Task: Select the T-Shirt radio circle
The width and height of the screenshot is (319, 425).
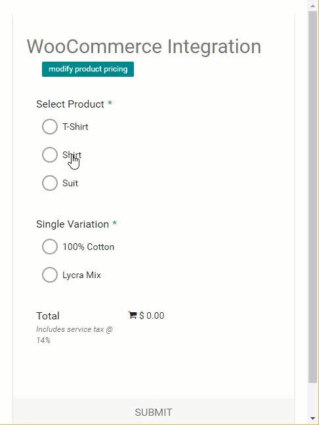Action: [x=50, y=127]
